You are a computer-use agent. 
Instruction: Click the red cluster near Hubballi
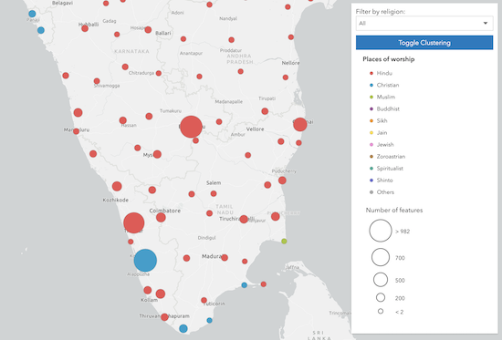click(85, 28)
